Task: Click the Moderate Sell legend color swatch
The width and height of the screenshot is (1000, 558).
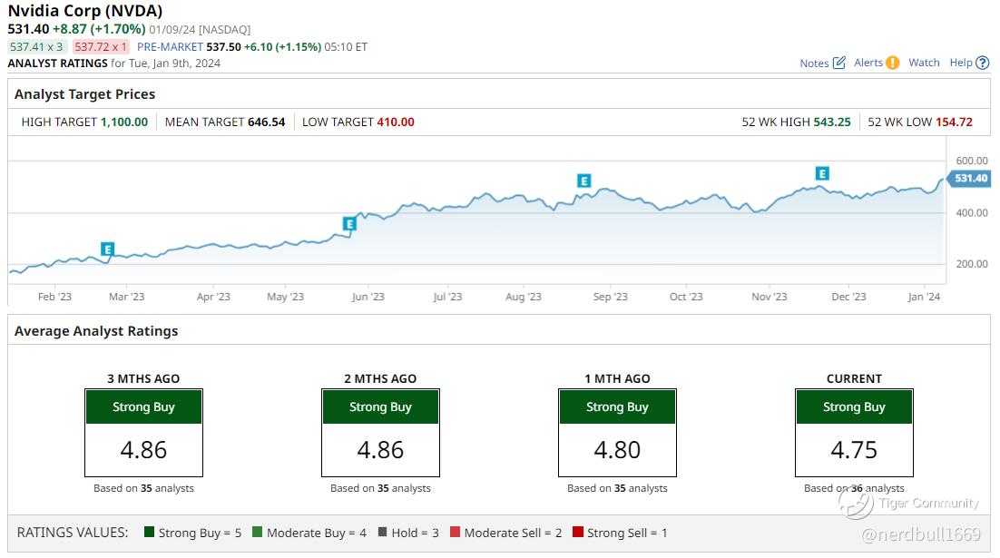Action: pos(455,532)
